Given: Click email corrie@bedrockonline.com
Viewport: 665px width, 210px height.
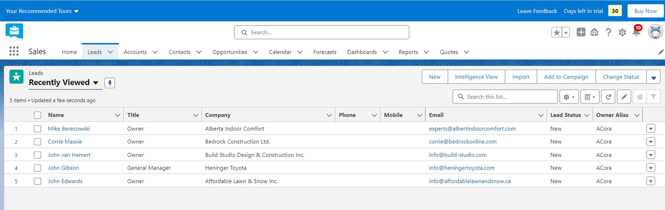Looking at the screenshot, I should pos(463,142).
